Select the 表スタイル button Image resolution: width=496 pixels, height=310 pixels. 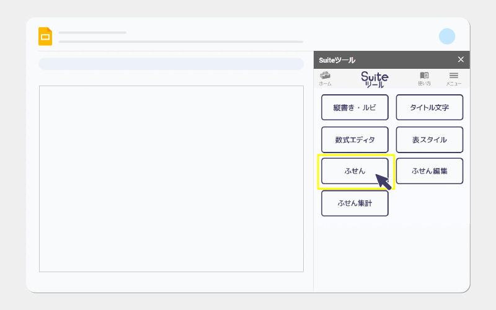pyautogui.click(x=429, y=140)
